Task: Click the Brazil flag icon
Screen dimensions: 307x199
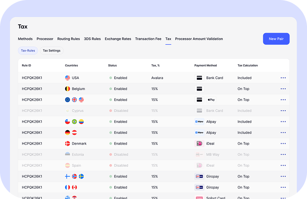Action: coord(75,122)
